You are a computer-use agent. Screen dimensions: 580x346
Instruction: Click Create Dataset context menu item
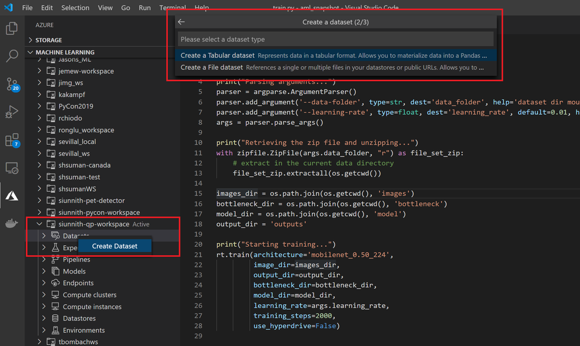(114, 246)
